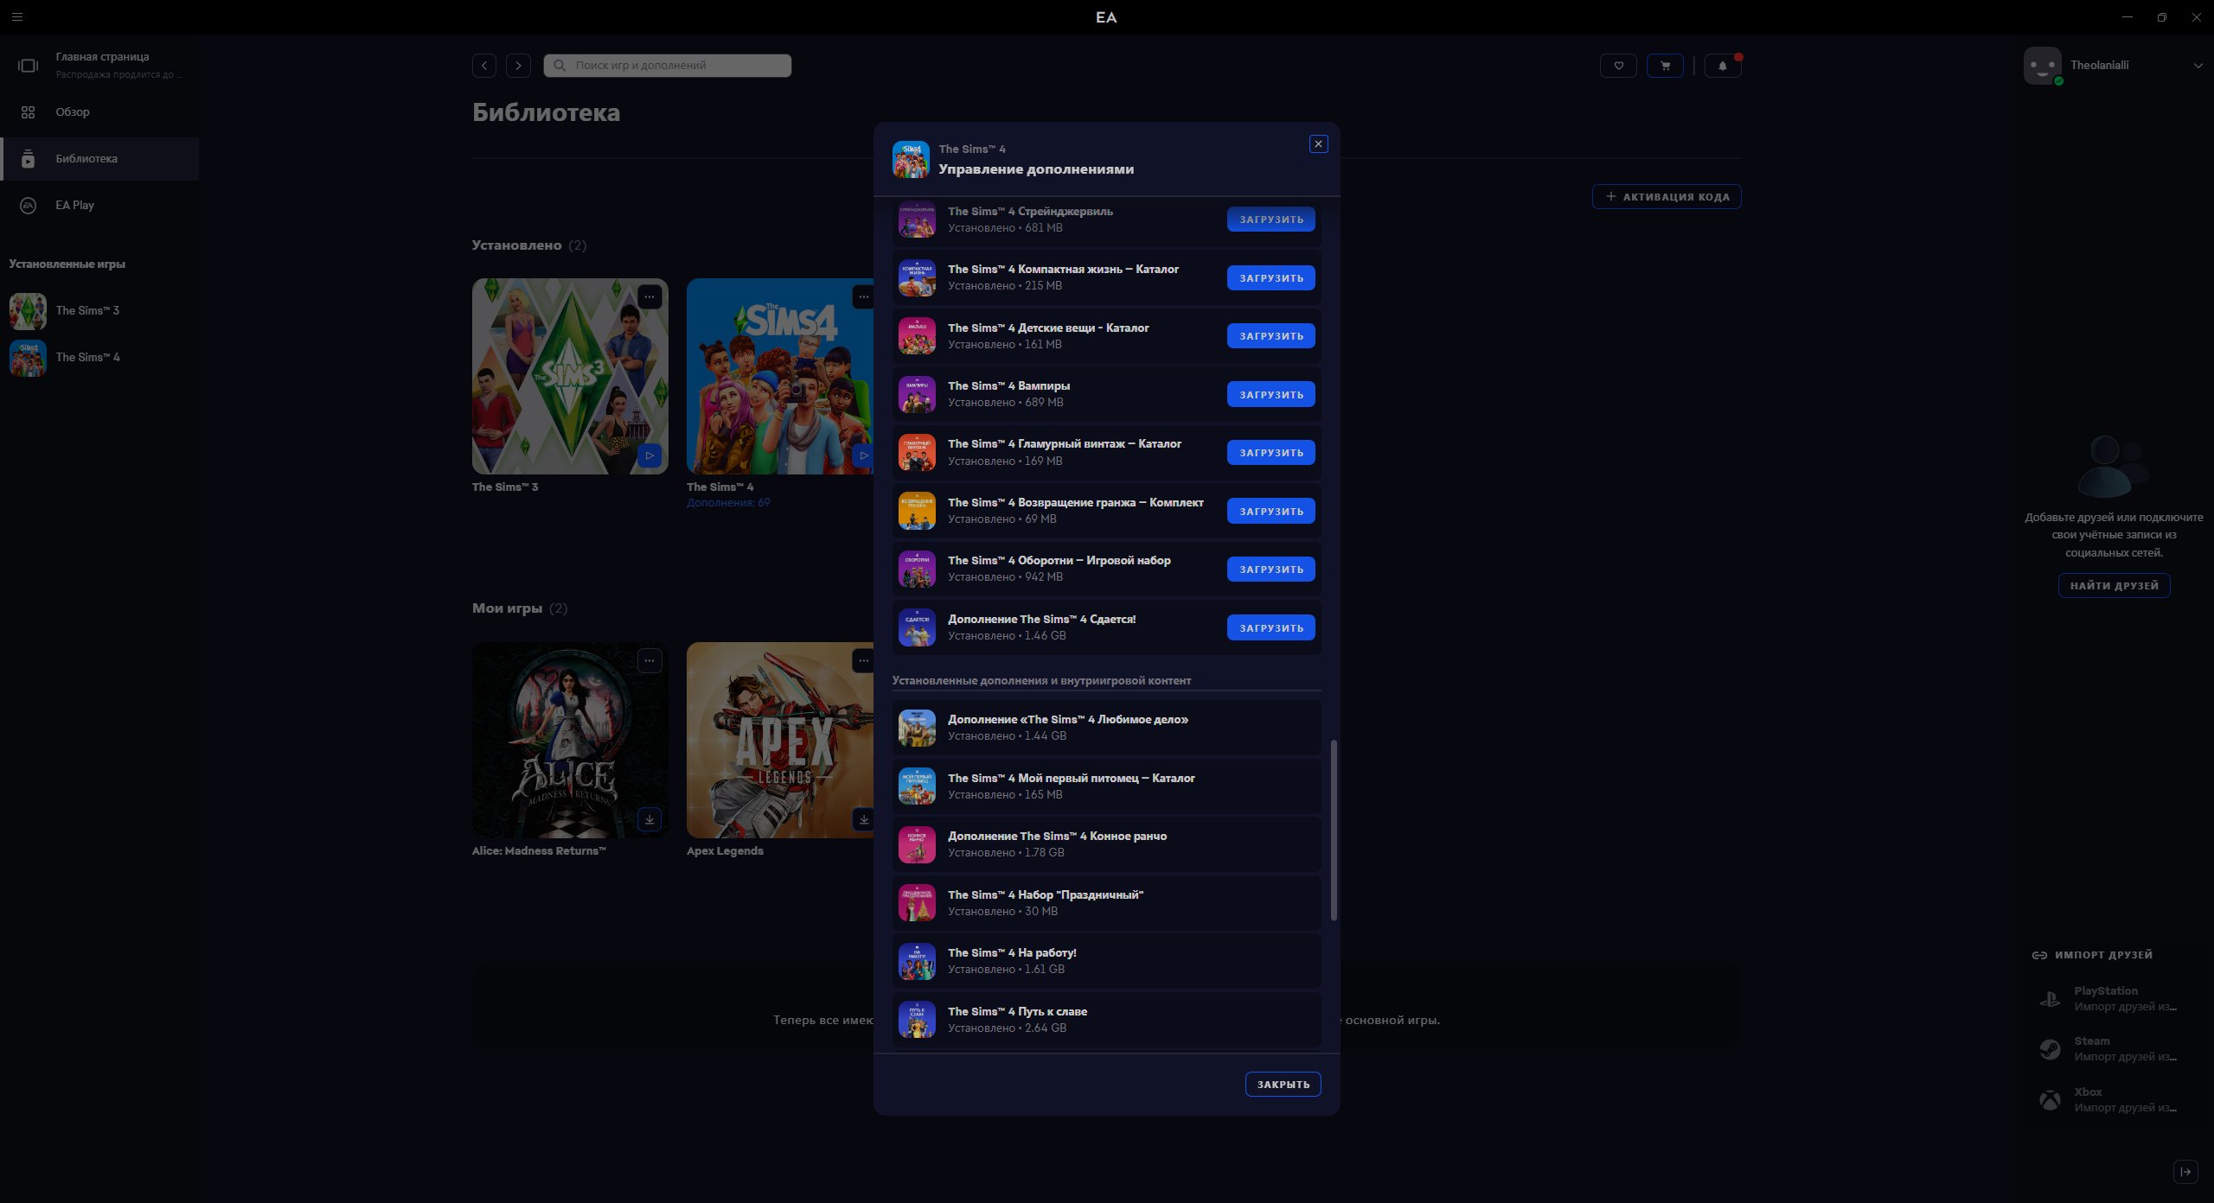2214x1203 pixels.
Task: Collapse the friends panel with arrow icon
Action: [x=2185, y=1172]
